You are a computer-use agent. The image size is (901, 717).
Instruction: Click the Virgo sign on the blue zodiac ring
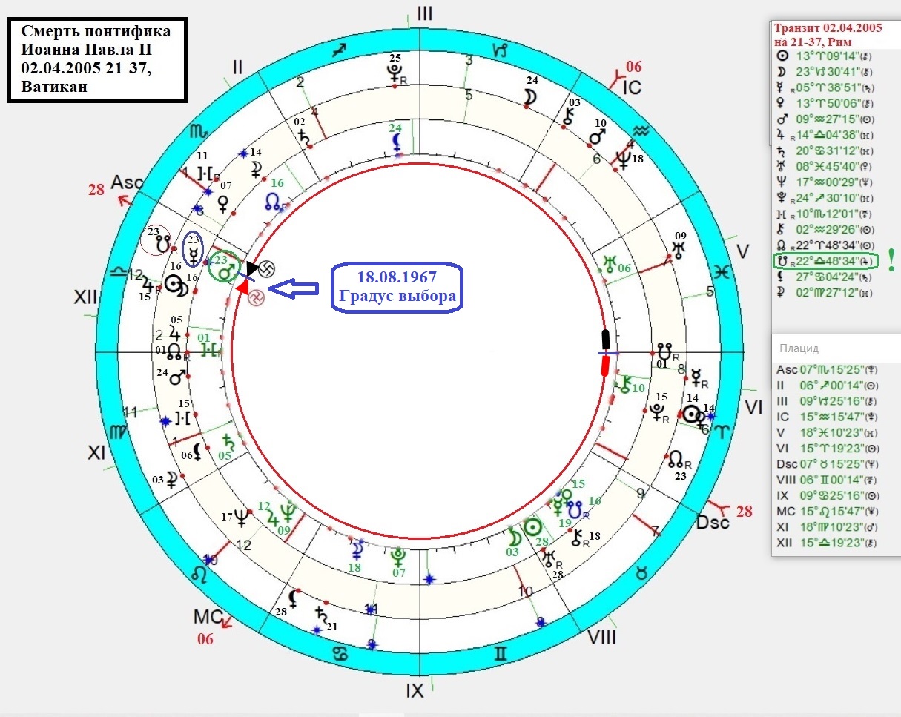tap(118, 432)
